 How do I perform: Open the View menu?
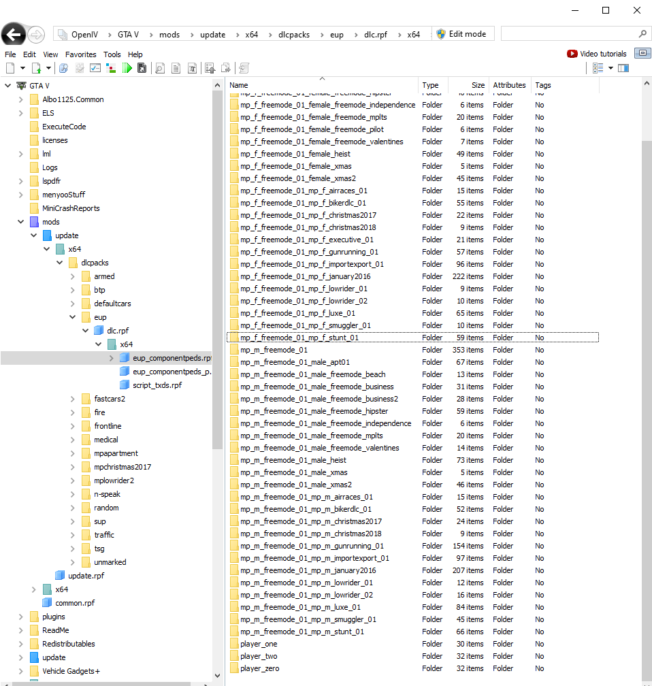pos(50,54)
